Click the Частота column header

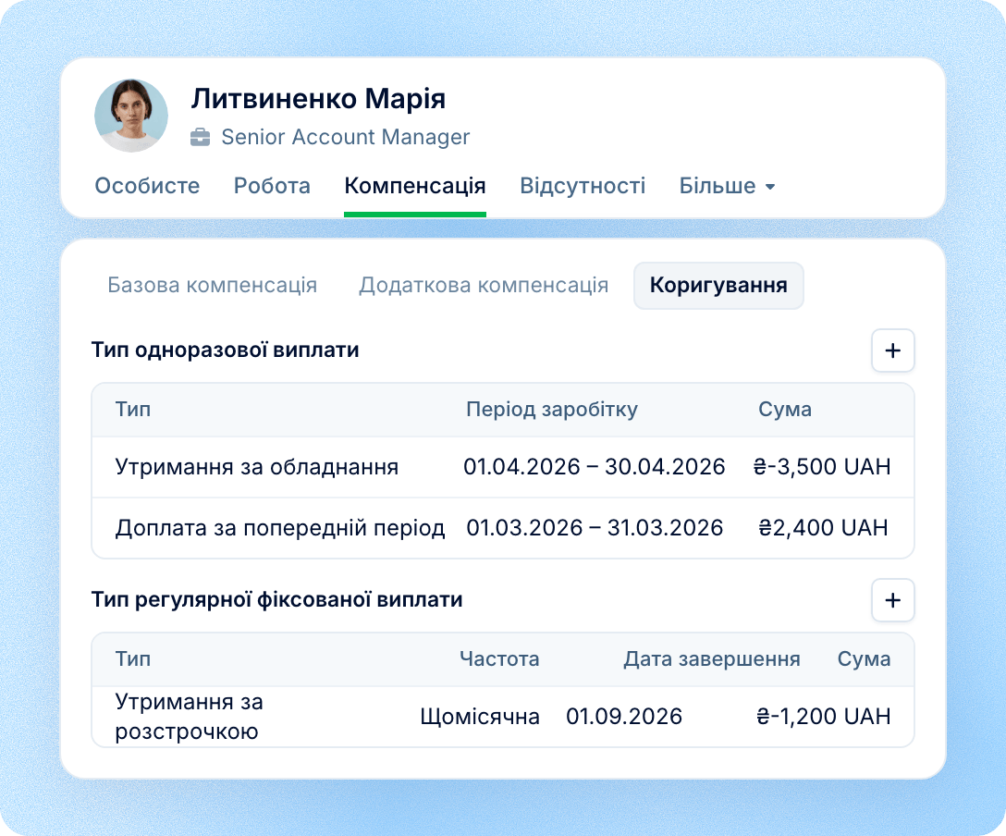click(x=500, y=659)
